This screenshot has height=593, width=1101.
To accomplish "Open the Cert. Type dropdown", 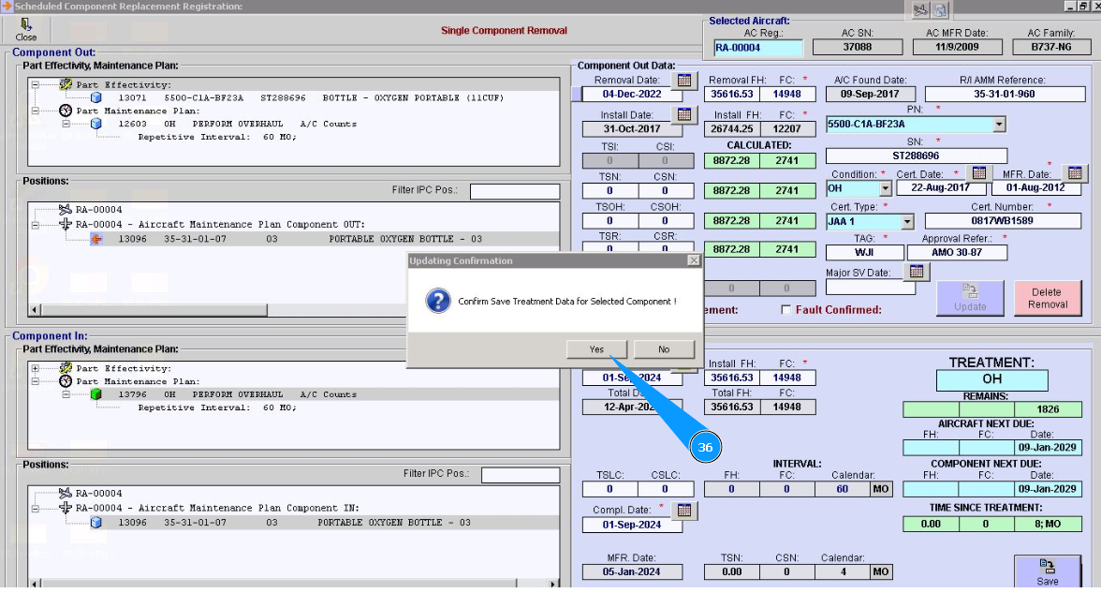I will pyautogui.click(x=906, y=222).
